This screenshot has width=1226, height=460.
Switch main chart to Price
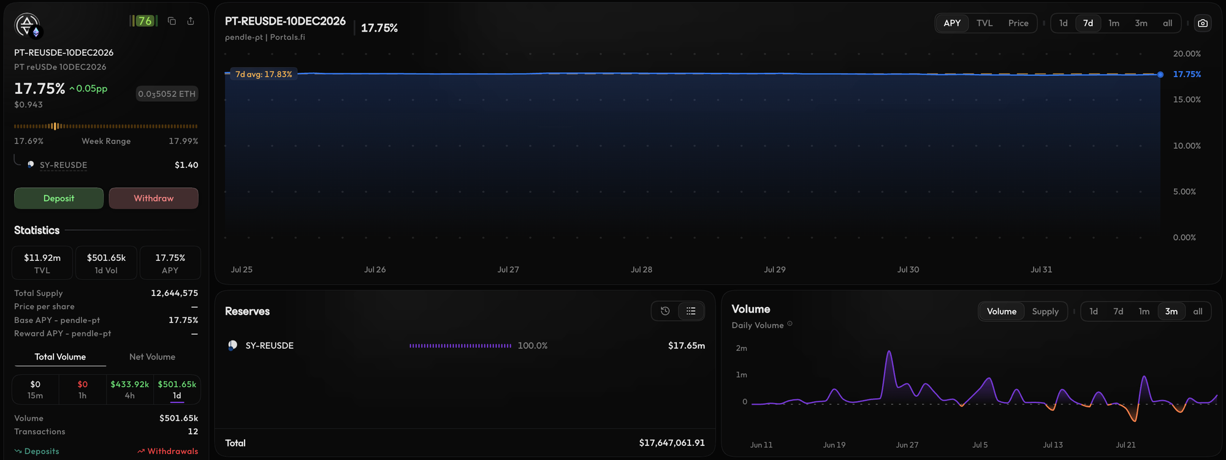click(x=1018, y=23)
